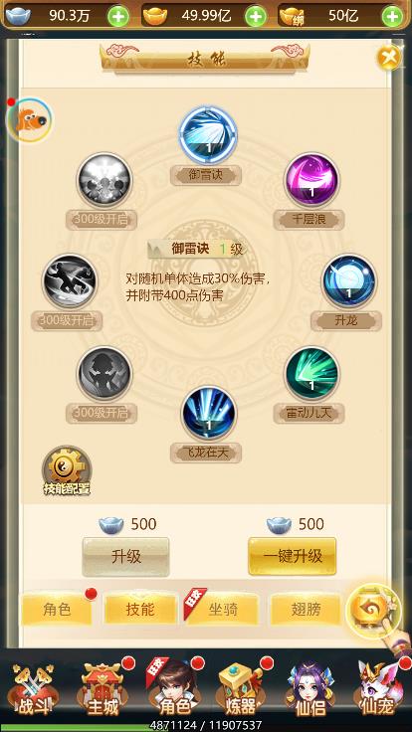The image size is (412, 732).
Task: Add silver with plus beside 90.3万
Action: (118, 17)
